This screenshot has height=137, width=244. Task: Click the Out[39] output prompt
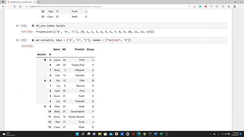[27, 46]
